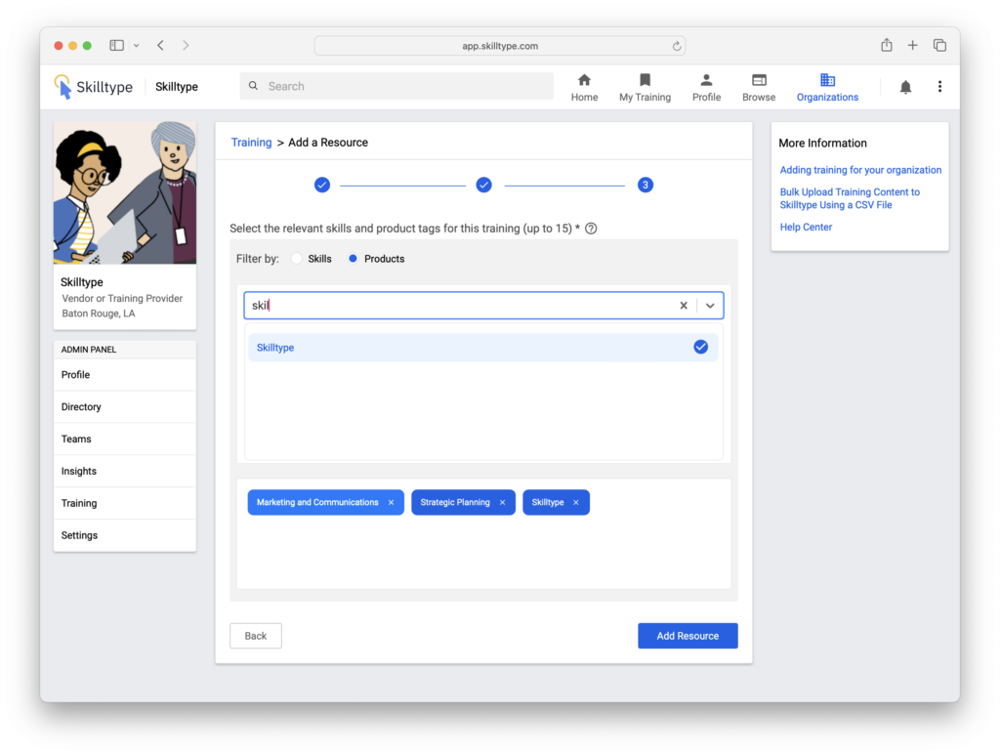Expand the Safari sidebar dropdown arrow
1000x755 pixels.
pyautogui.click(x=136, y=45)
